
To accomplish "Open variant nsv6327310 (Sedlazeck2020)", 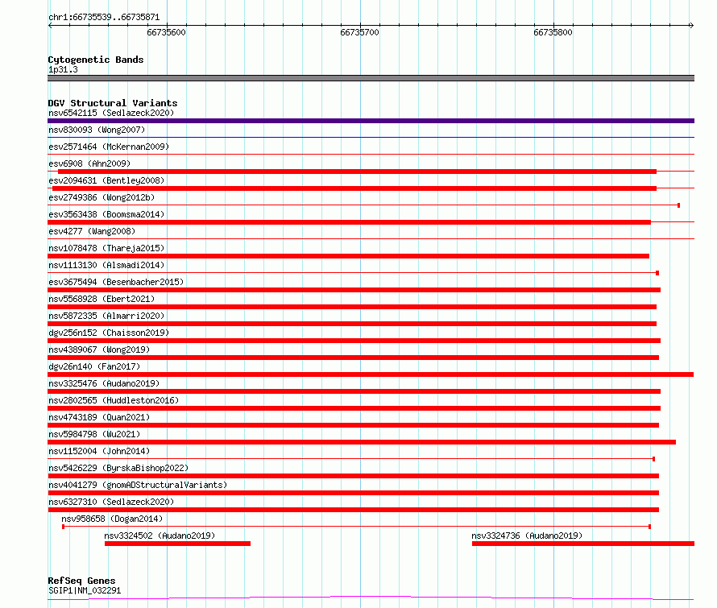I will click(x=111, y=502).
